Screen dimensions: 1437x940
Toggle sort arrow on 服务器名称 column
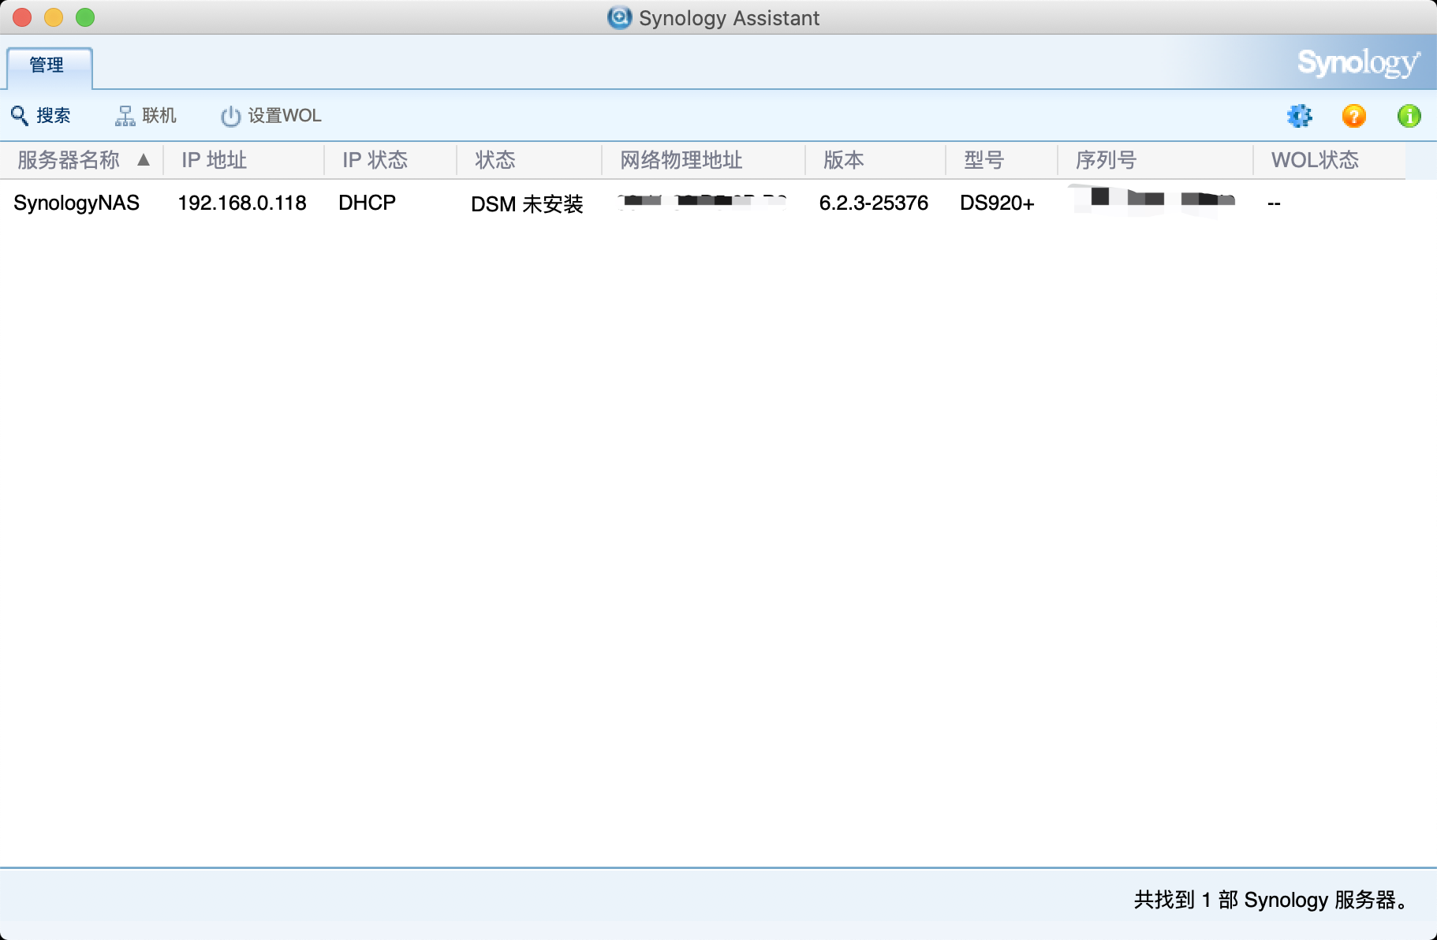click(x=144, y=160)
